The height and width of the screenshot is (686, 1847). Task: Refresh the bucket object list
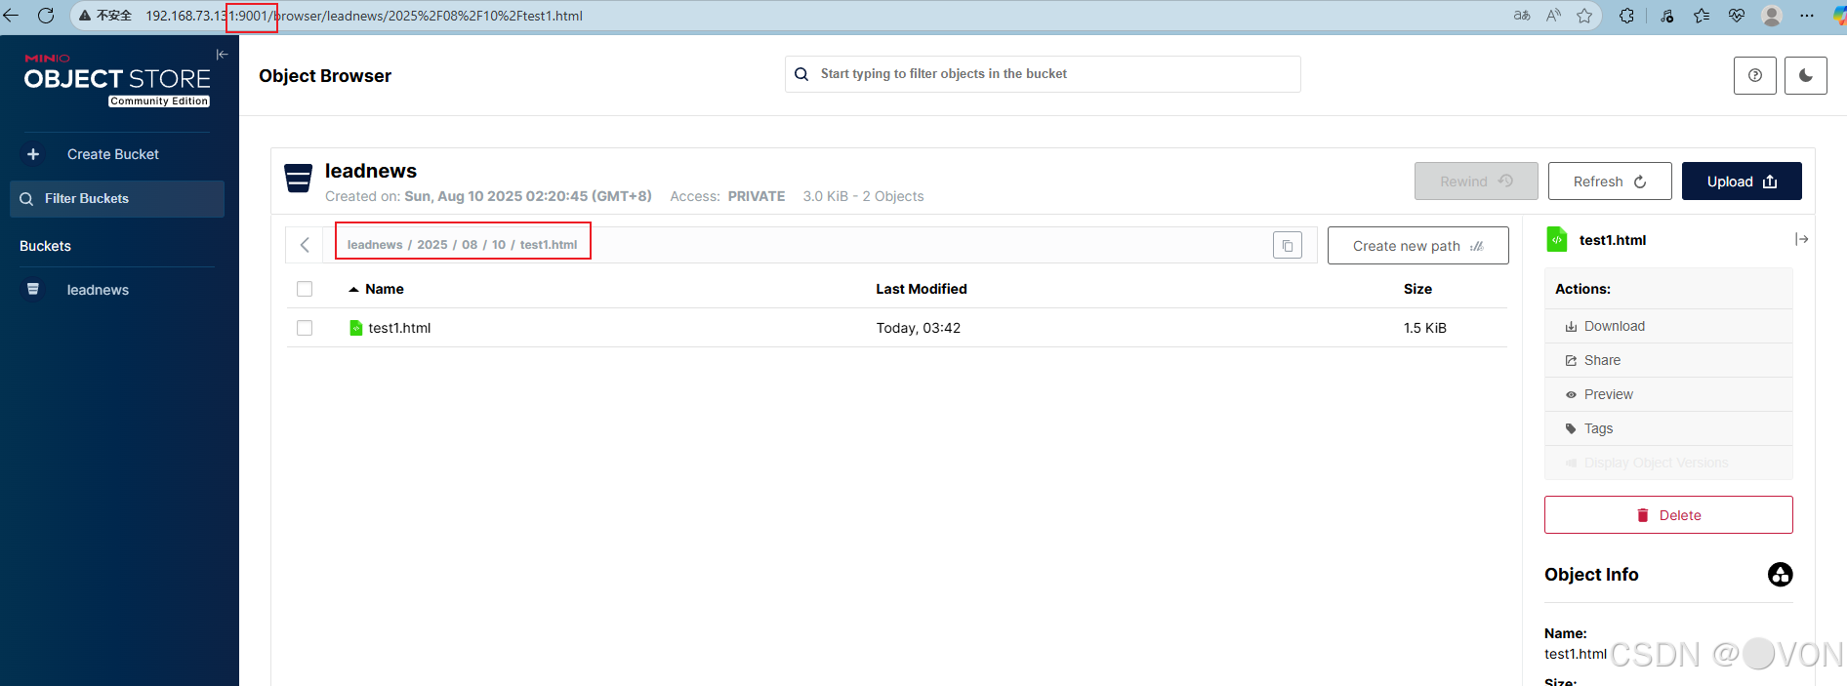(x=1610, y=182)
